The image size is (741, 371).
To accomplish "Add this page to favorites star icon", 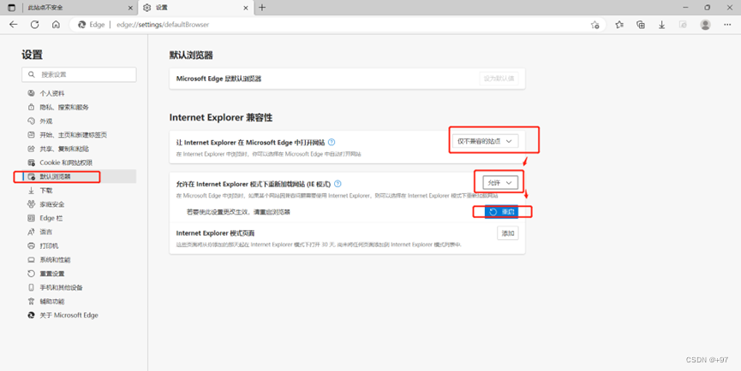I will coord(595,25).
